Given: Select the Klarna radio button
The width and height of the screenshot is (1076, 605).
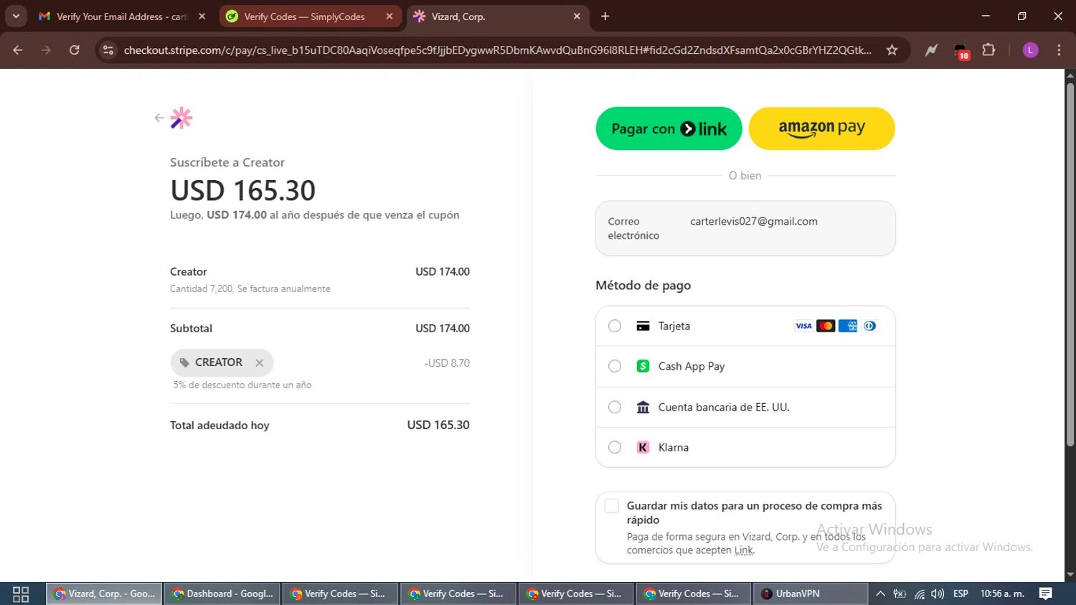Looking at the screenshot, I should 615,447.
